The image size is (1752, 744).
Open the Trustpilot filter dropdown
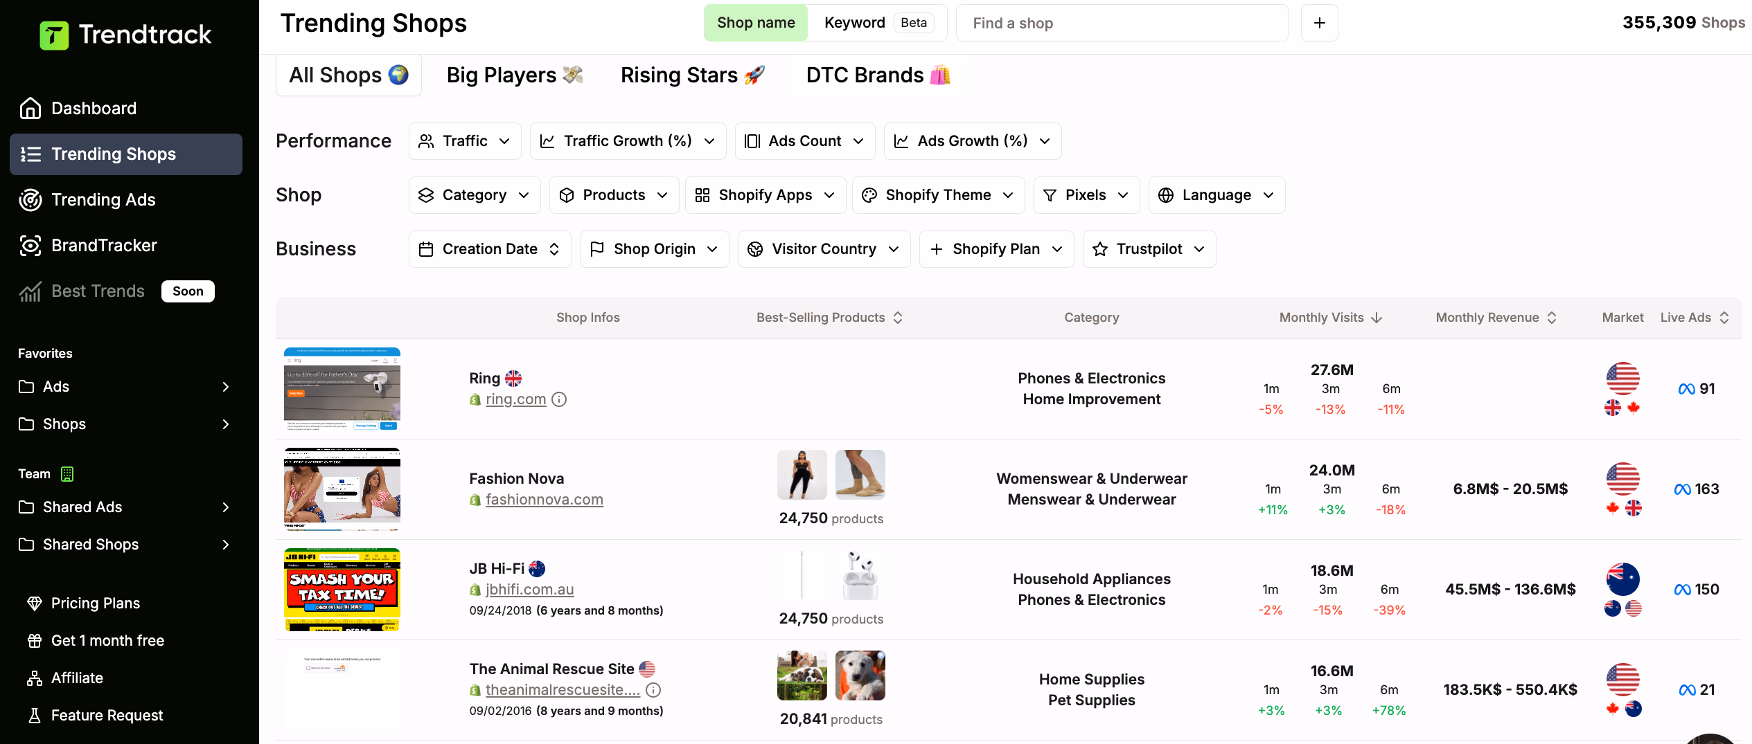pos(1149,249)
